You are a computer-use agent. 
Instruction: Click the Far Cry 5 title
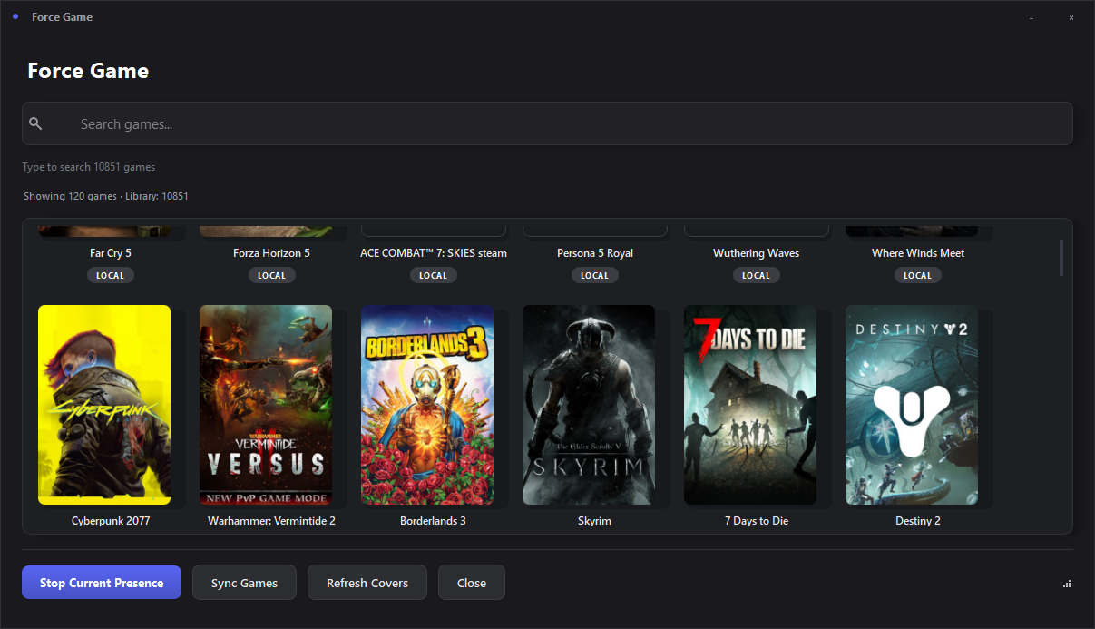pos(111,253)
